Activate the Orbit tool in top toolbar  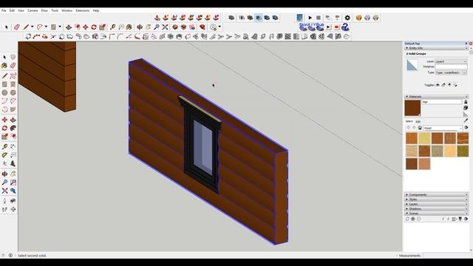(140, 27)
